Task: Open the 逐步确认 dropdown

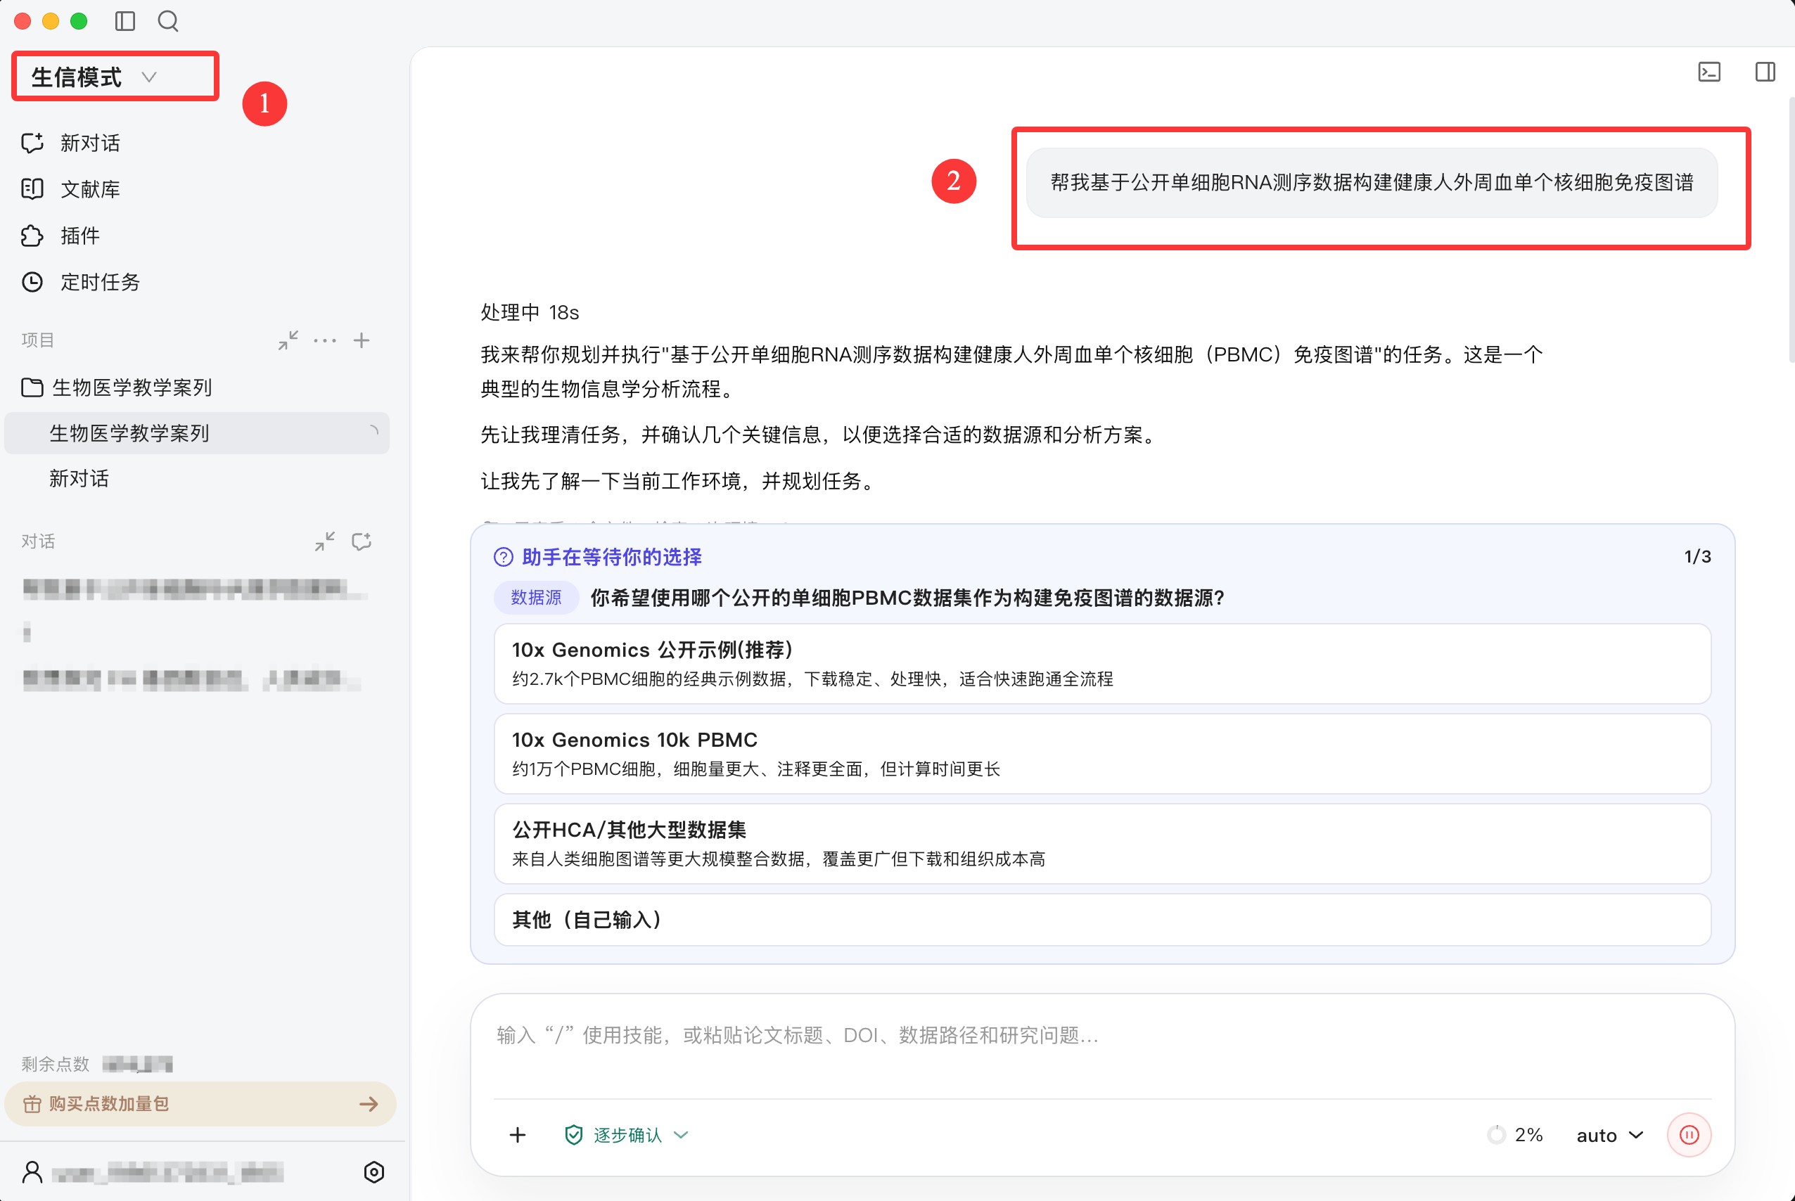Action: (627, 1134)
